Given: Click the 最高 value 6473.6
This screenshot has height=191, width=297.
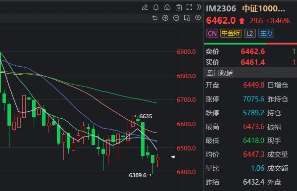Looking at the screenshot, I should (x=253, y=127).
